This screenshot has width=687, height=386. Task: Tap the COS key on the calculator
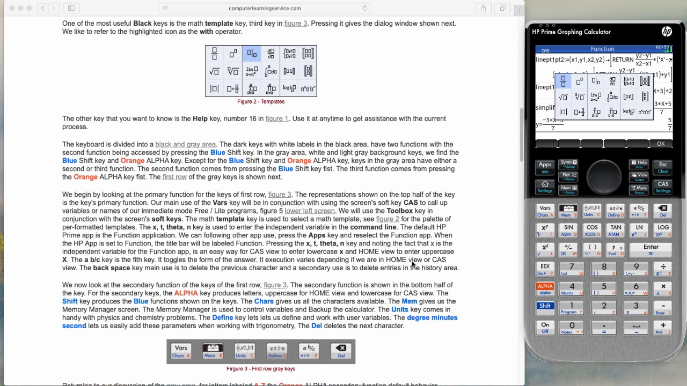592,231
